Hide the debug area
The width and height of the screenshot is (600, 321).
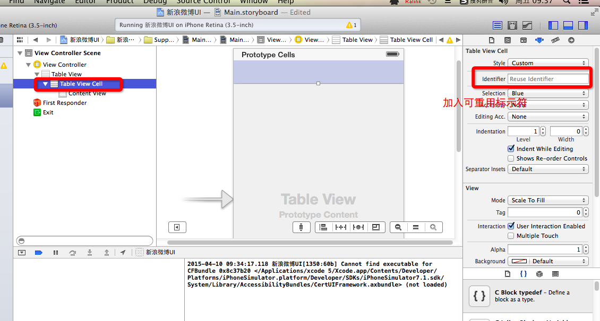pos(22,253)
